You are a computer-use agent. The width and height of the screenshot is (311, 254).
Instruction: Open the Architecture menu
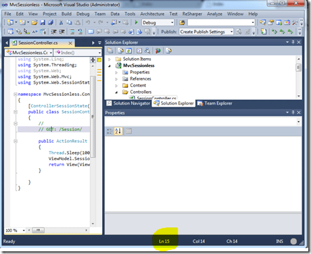click(152, 14)
